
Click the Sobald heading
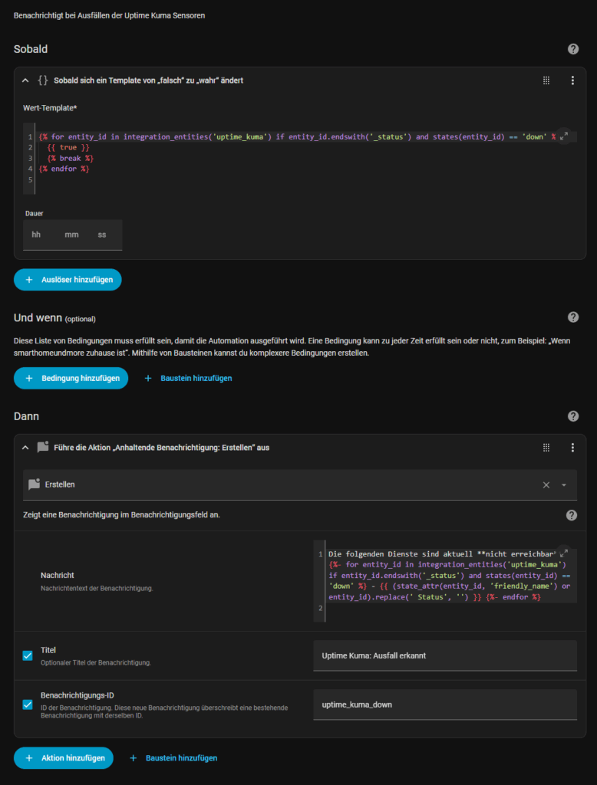31,49
